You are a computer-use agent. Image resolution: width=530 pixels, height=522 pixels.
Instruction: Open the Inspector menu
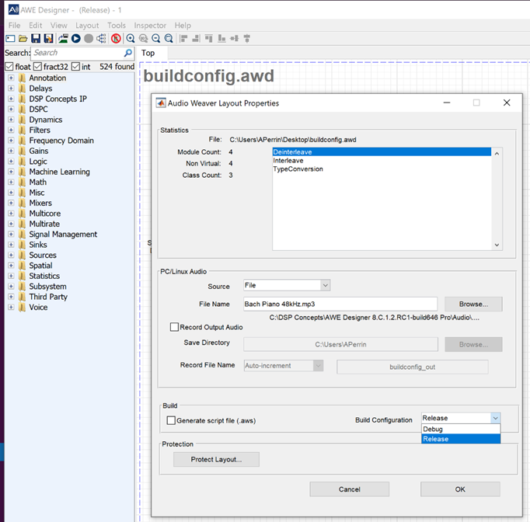[x=150, y=26]
